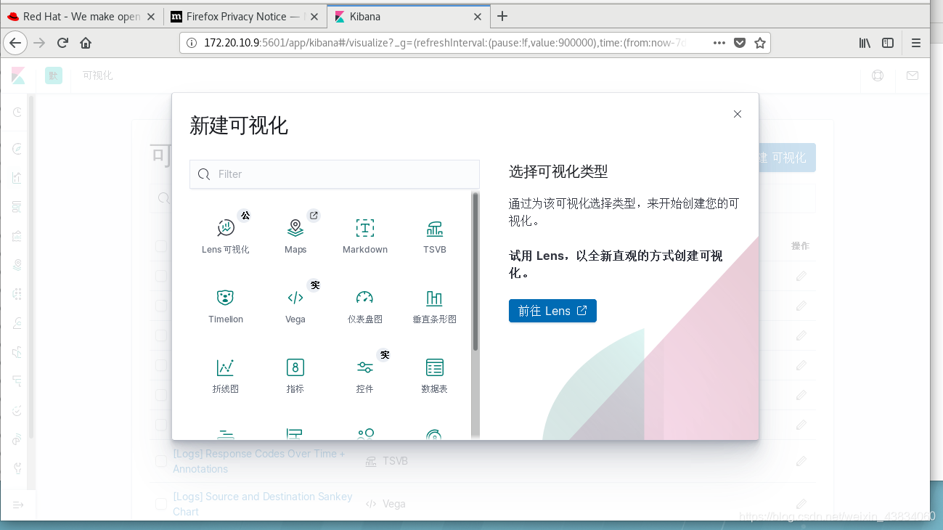This screenshot has width=943, height=530.
Task: Edit the Response Codes Over Time row
Action: point(801,461)
